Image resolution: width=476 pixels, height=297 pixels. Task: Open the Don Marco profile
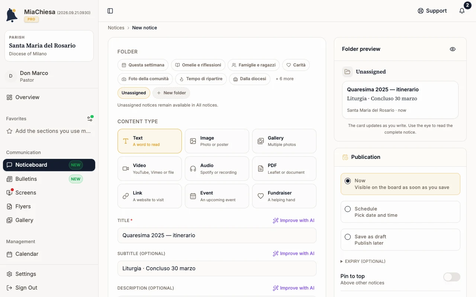[49, 76]
